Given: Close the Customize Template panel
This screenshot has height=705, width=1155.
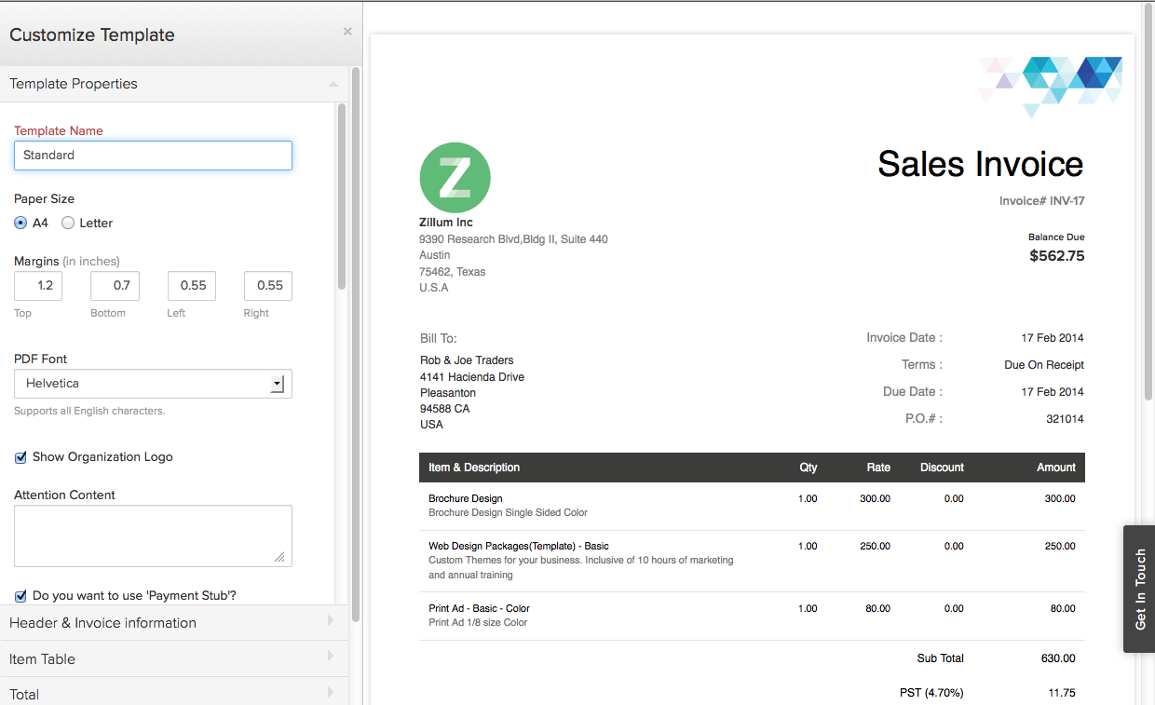Looking at the screenshot, I should click(347, 32).
